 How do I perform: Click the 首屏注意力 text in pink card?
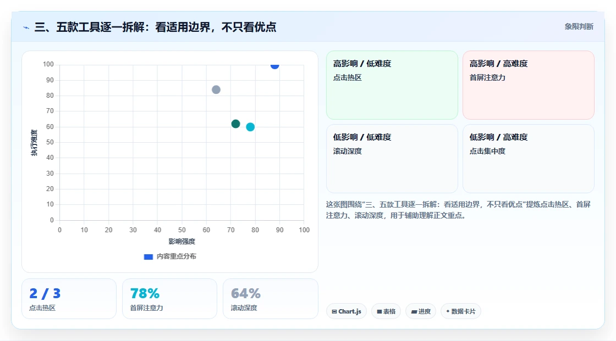click(x=487, y=77)
